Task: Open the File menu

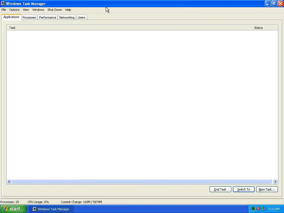Action: 4,10
